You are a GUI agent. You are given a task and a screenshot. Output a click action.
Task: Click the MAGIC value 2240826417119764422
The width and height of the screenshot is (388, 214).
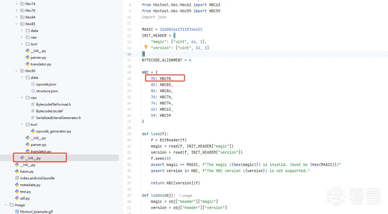coord(181,29)
